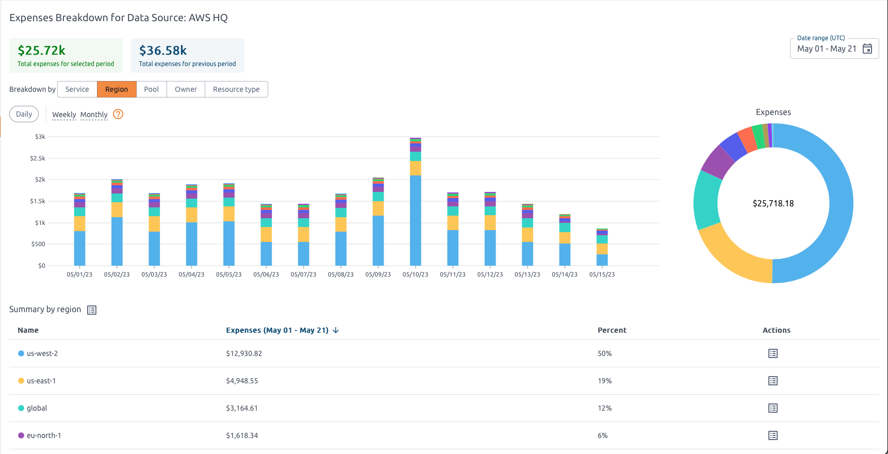The image size is (888, 454).
Task: Switch chart to Monthly view
Action: 94,115
